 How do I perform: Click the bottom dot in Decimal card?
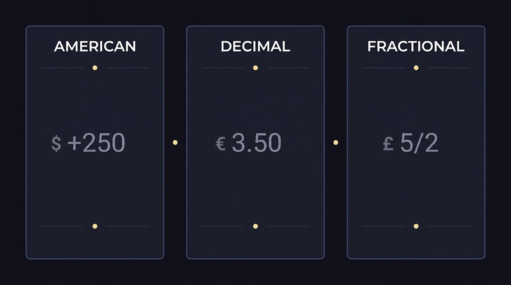(255, 226)
